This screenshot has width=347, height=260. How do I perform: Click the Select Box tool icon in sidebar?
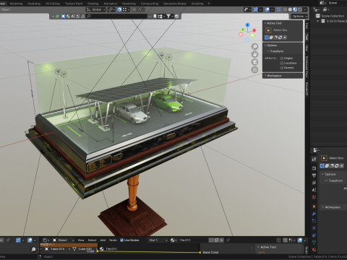(268, 30)
